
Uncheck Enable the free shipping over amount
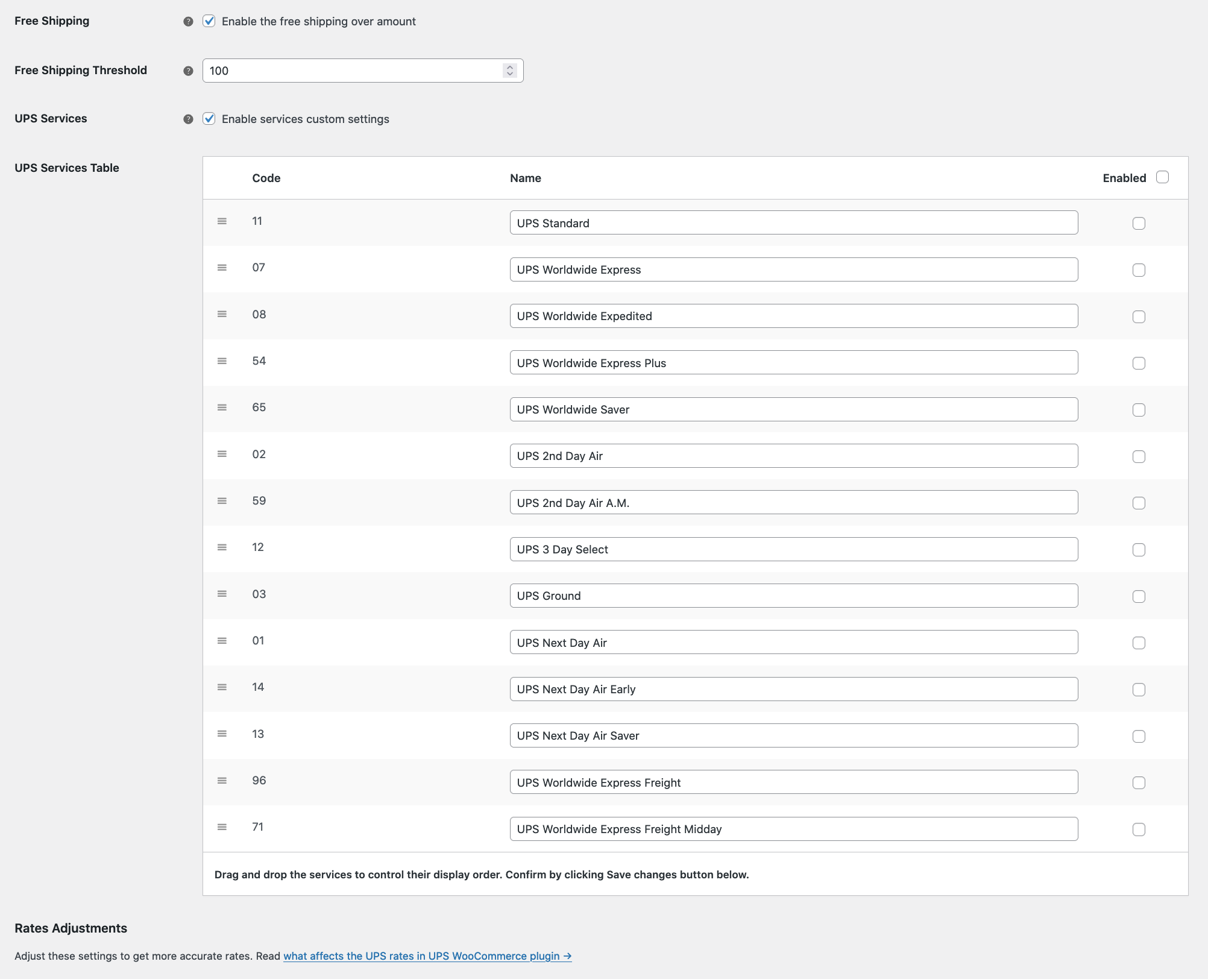(209, 21)
